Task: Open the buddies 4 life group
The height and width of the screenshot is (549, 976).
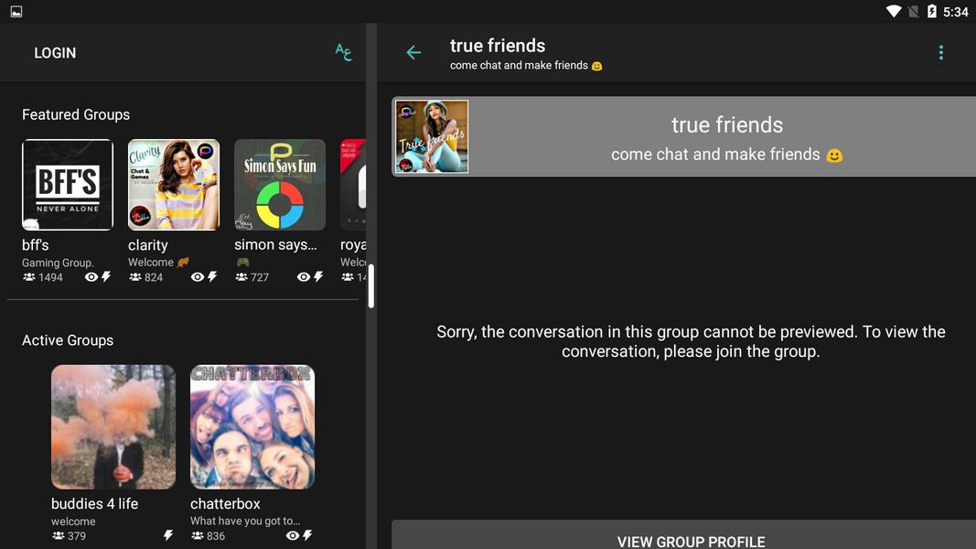Action: coord(113,427)
